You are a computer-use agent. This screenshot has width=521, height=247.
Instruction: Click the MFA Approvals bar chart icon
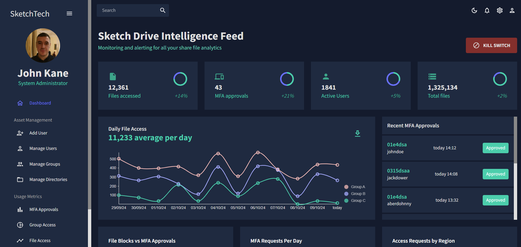[x=20, y=210]
